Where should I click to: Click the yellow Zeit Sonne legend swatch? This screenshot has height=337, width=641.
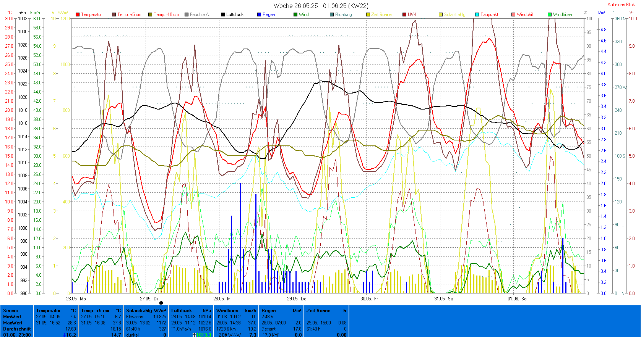pyautogui.click(x=368, y=15)
